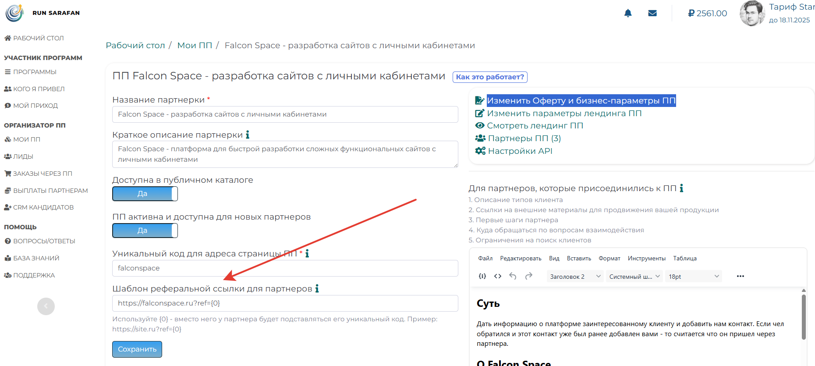Screen dimensions: 815x366
Task: Show more editor toolbar options
Action: point(741,276)
